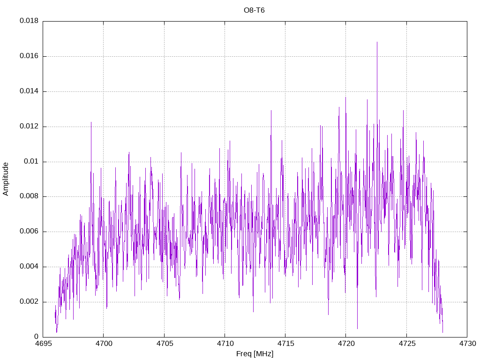Click the tallest spectrum peak near 4722.5 MHz
The width and height of the screenshot is (480, 360).
(377, 42)
